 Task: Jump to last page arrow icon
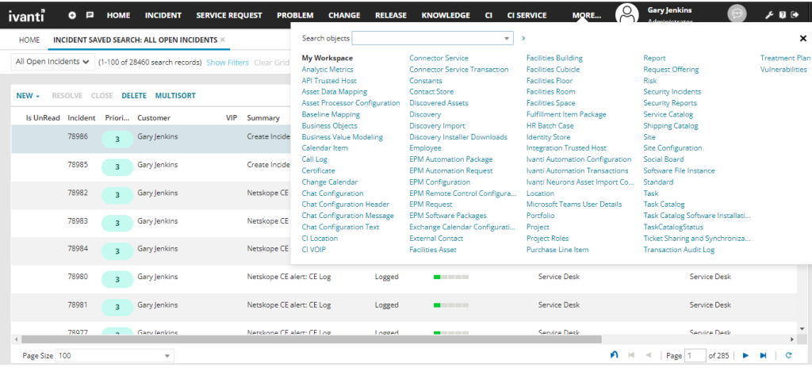tap(763, 355)
